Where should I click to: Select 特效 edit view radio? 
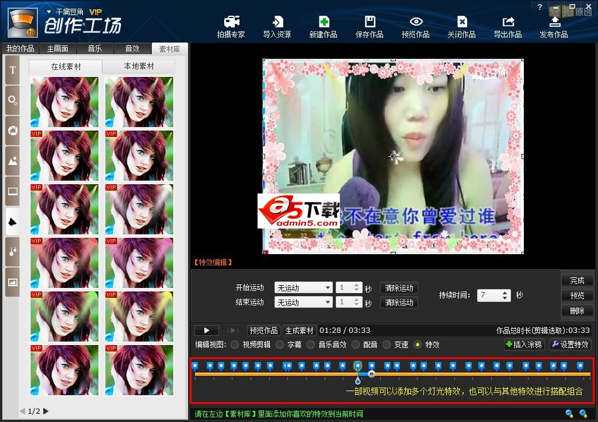[418, 344]
